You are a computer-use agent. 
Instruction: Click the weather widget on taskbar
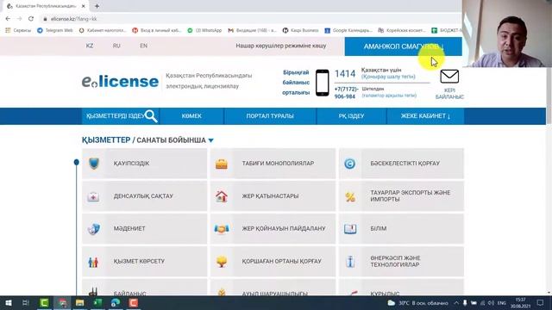coord(417,302)
